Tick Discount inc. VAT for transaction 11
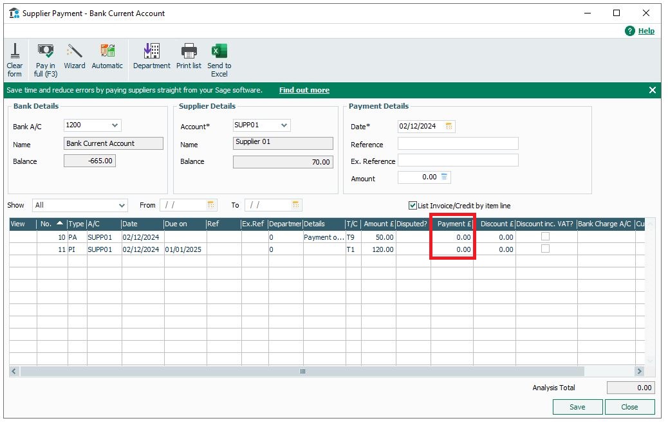668x423 pixels. click(545, 249)
